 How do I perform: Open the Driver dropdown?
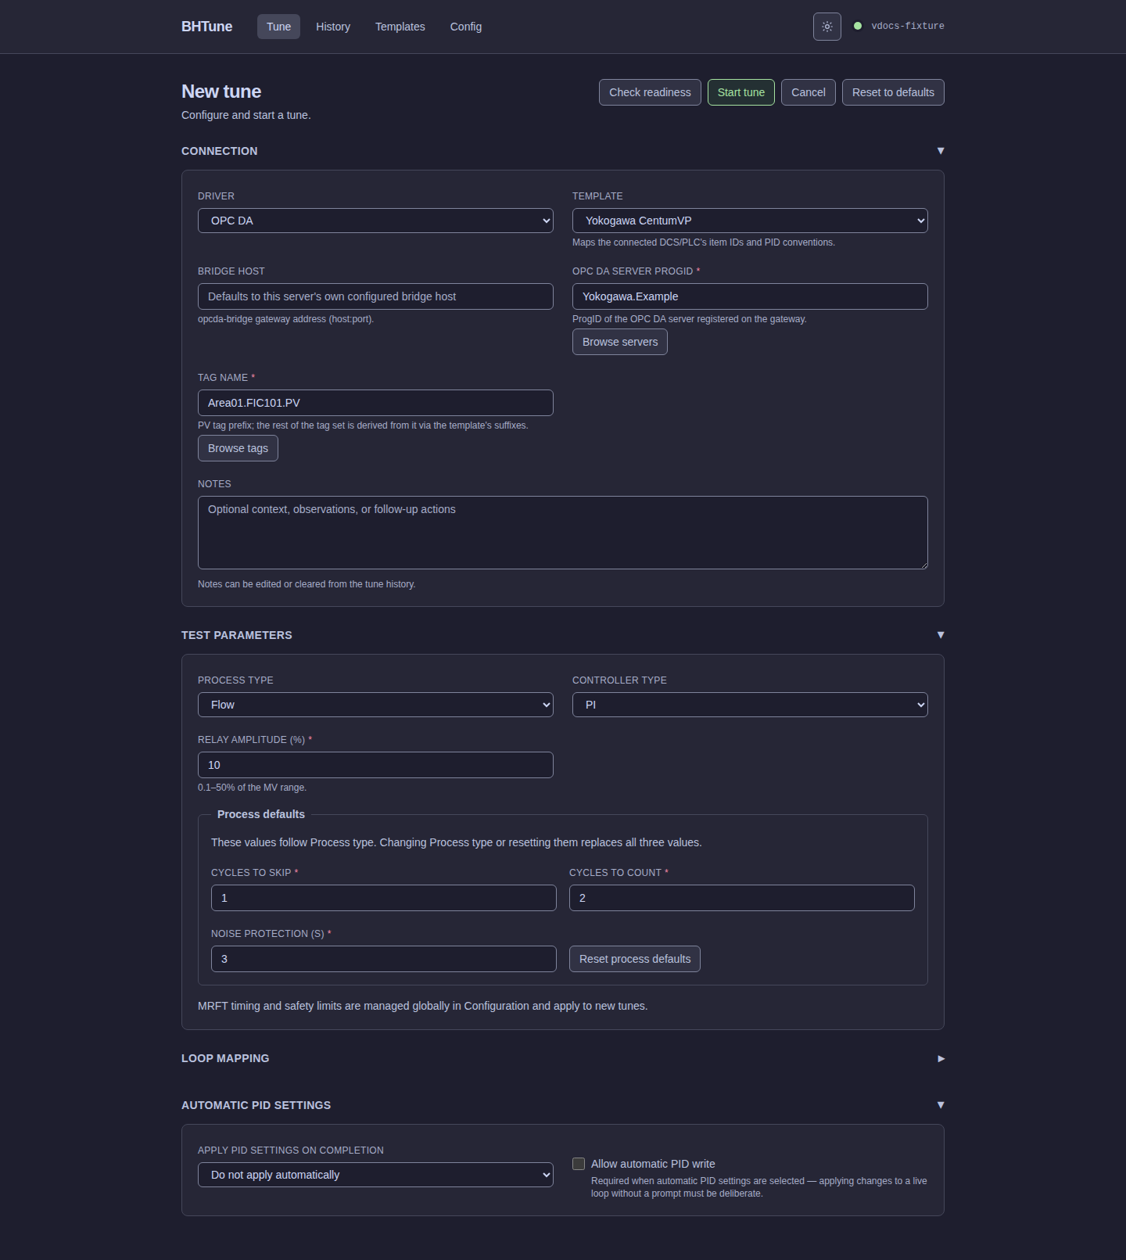(375, 221)
